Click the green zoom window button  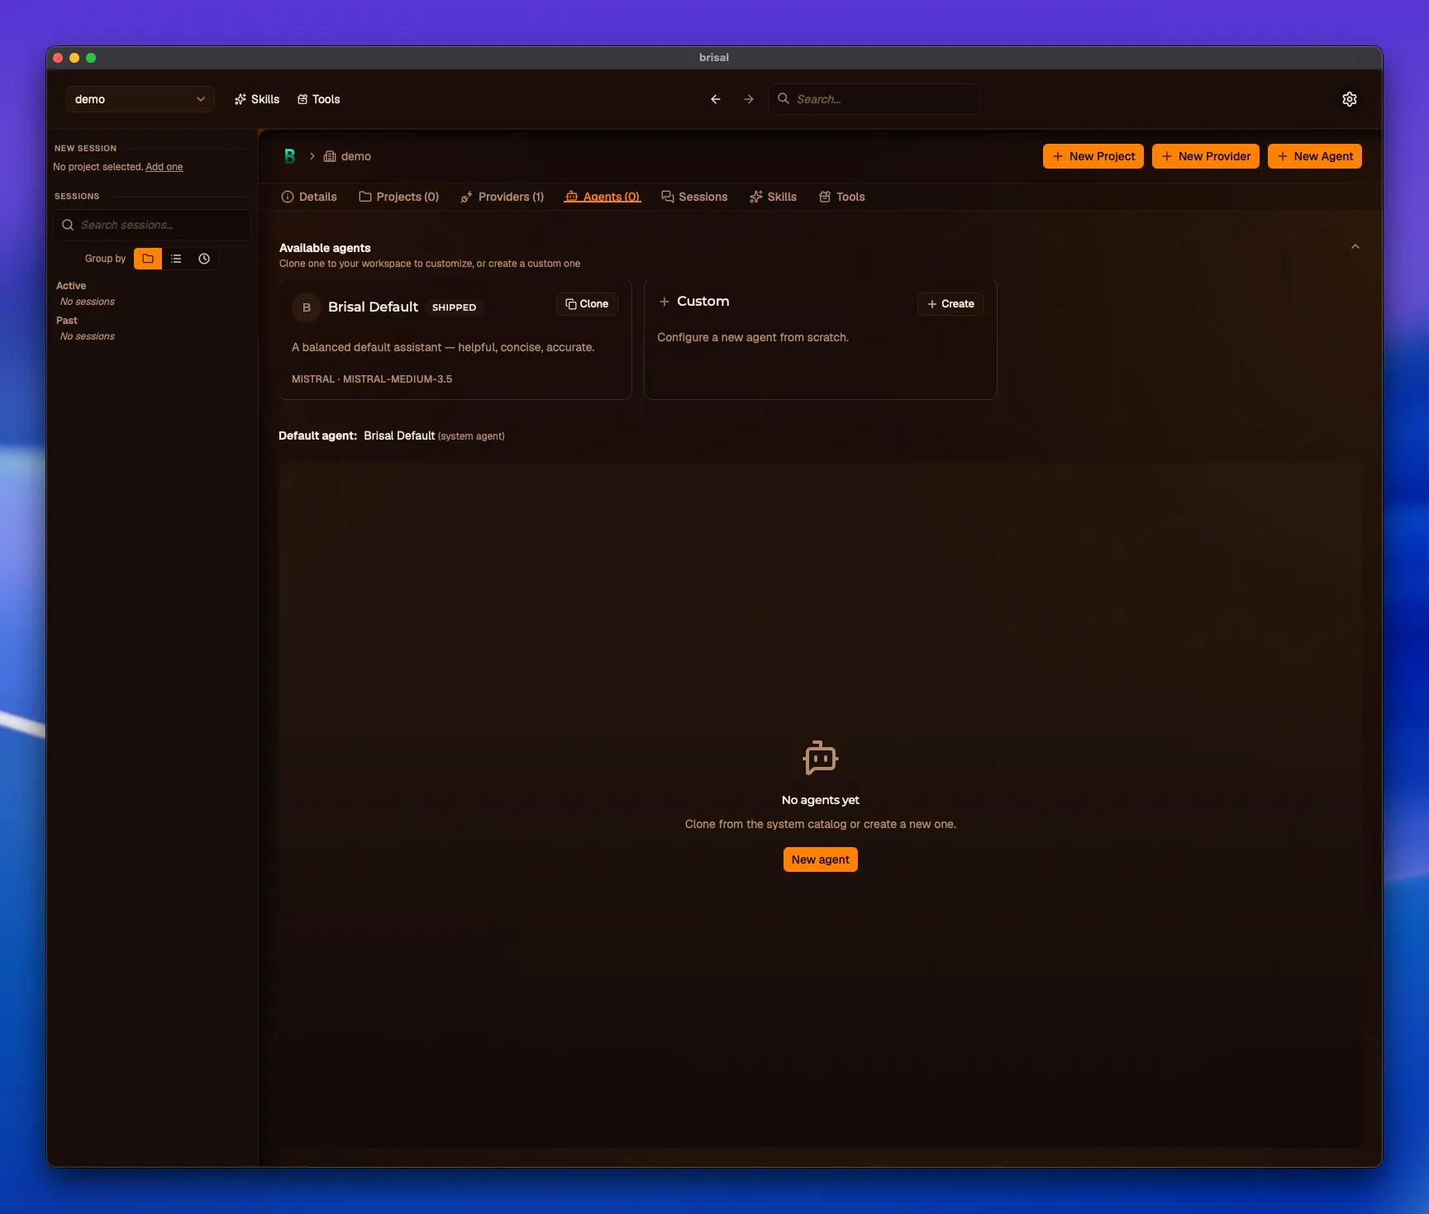(x=91, y=58)
